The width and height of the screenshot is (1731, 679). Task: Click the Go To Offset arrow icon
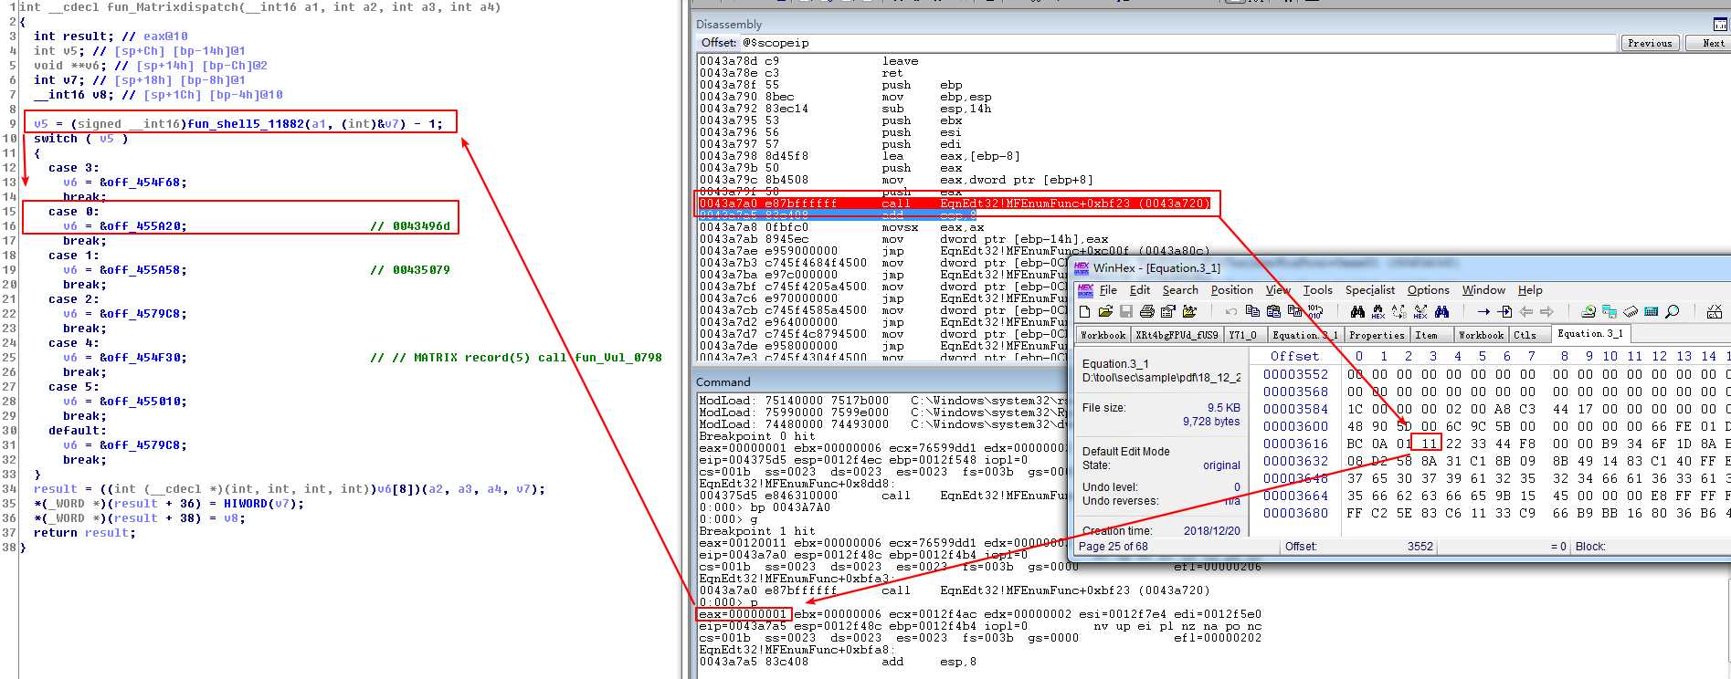coord(1483,312)
